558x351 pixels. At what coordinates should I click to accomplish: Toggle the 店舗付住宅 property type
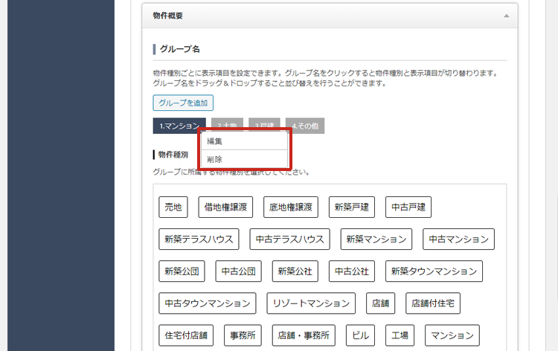point(433,303)
